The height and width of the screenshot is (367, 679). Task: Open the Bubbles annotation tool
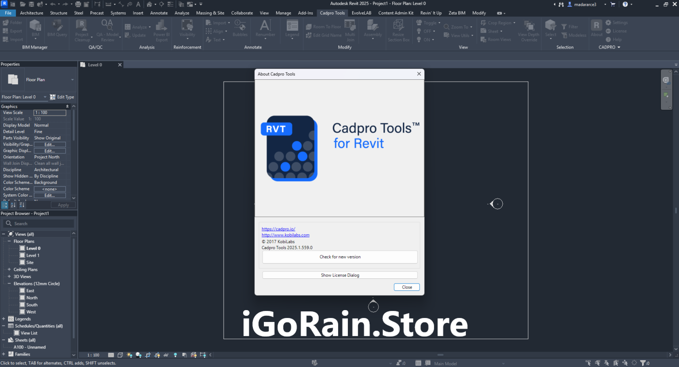[240, 29]
